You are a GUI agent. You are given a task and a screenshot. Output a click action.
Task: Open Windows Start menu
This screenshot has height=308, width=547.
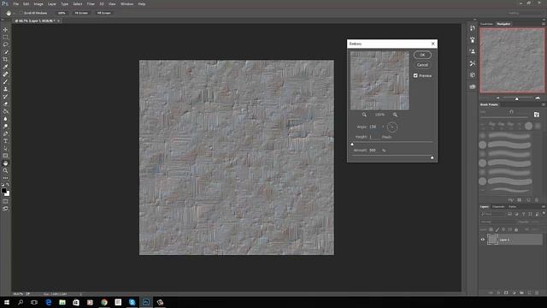[7, 302]
